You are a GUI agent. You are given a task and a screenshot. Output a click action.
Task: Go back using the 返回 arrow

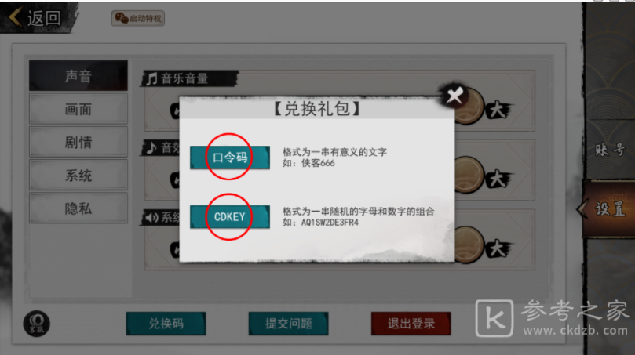pyautogui.click(x=35, y=18)
